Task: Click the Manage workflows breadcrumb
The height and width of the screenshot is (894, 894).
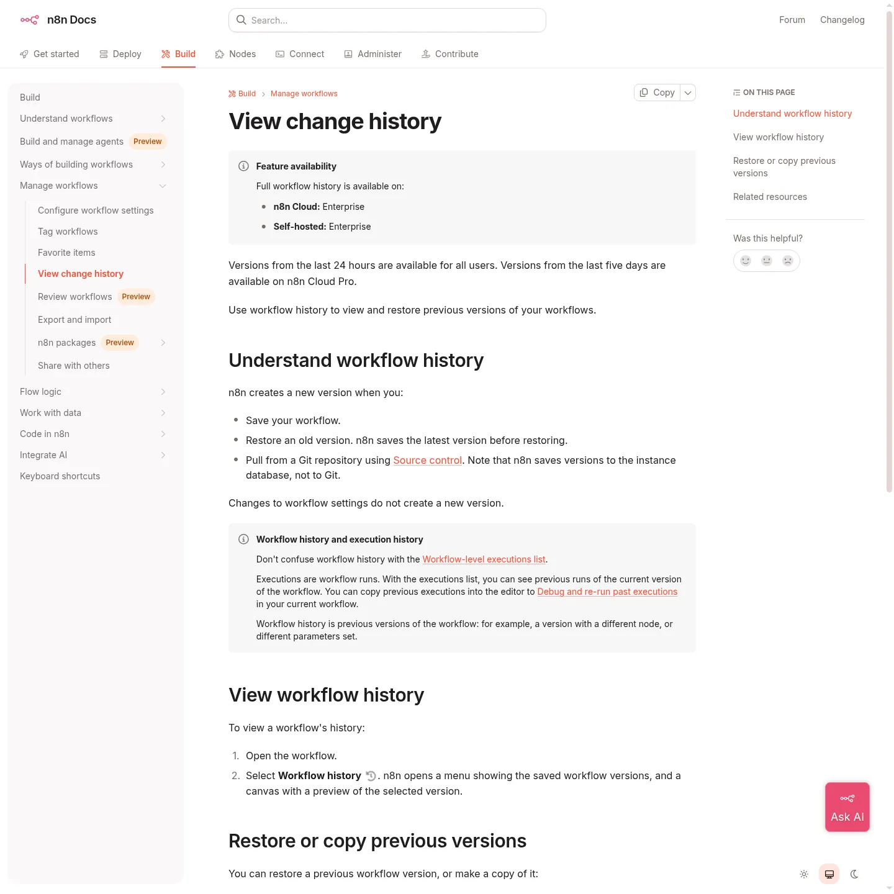Action: (304, 94)
